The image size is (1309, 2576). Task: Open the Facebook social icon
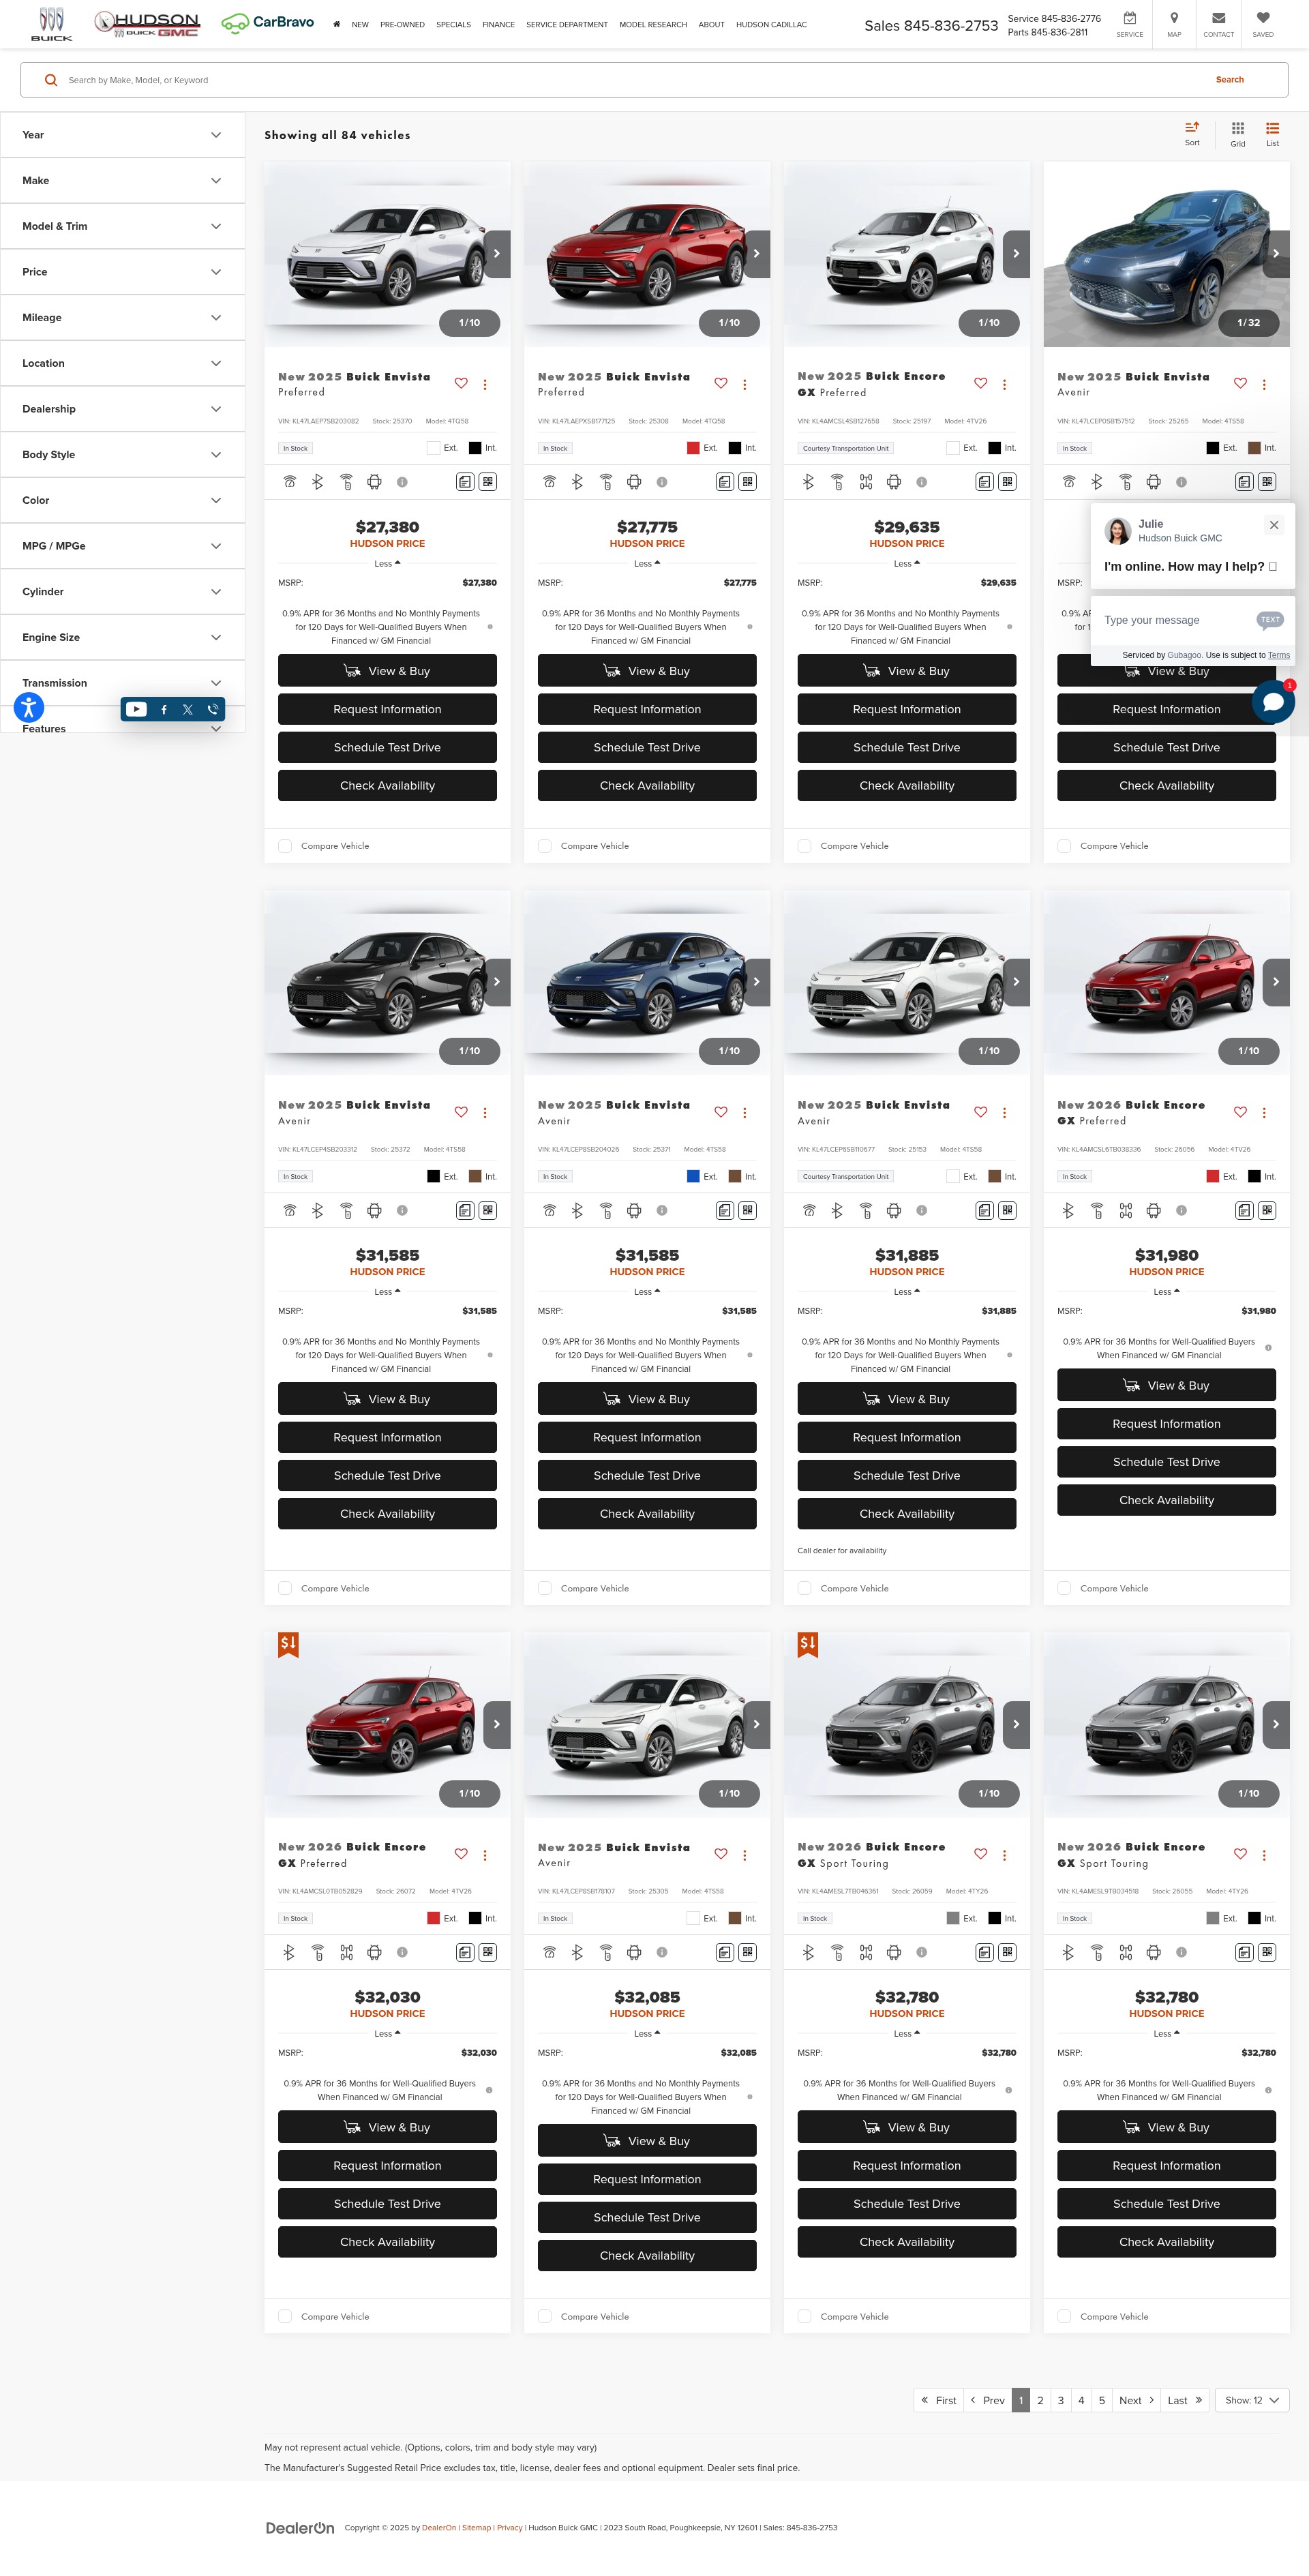click(x=164, y=709)
